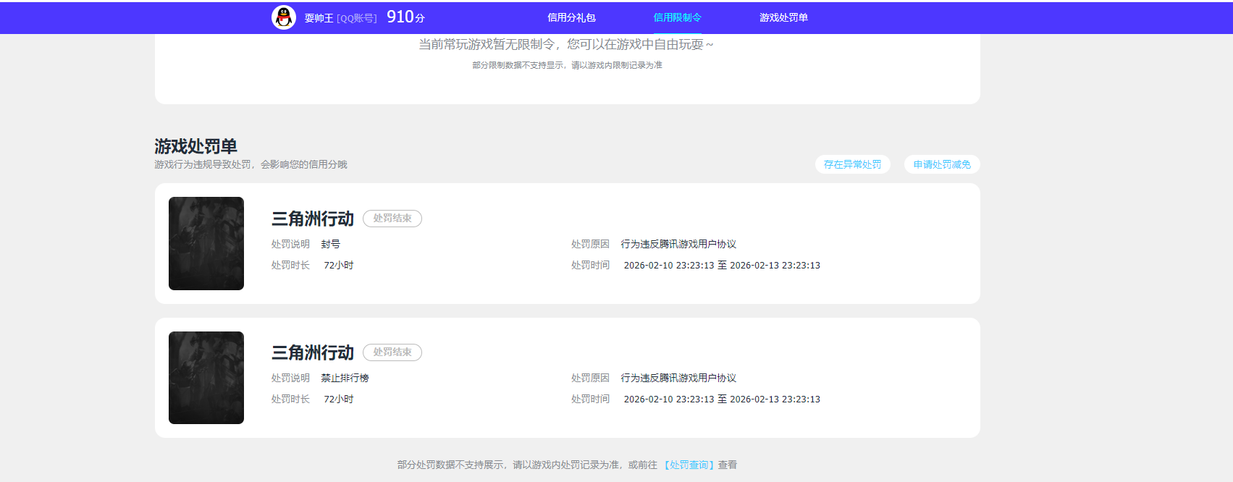Click the 三角洲行动 title on 封号 card
Image resolution: width=1233 pixels, height=482 pixels.
tap(313, 219)
